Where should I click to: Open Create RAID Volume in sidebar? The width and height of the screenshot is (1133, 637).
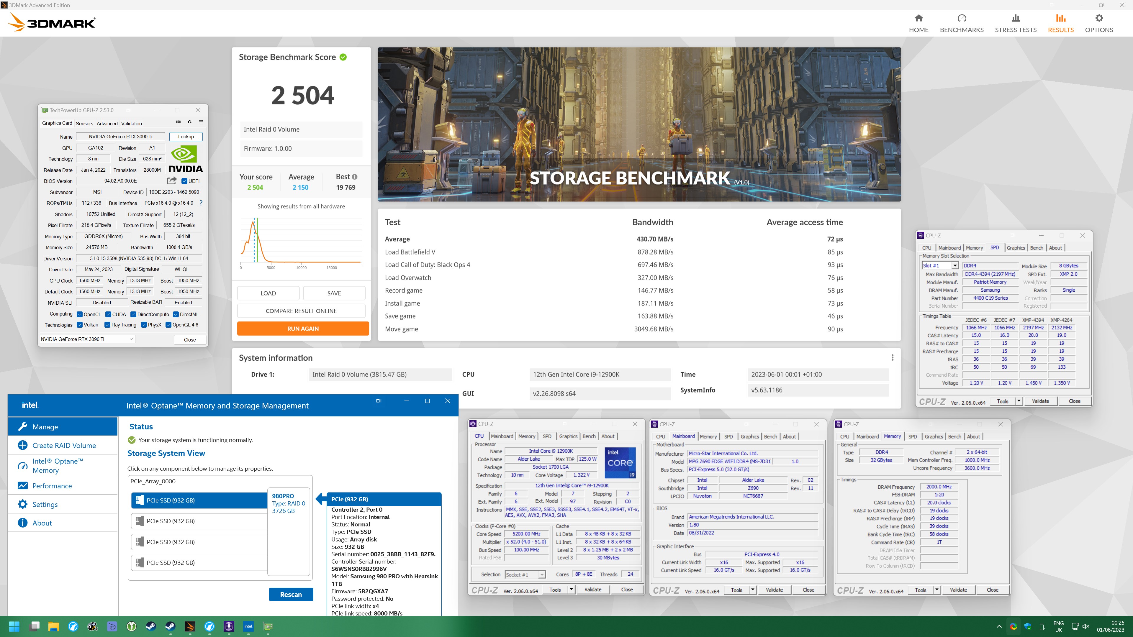click(63, 445)
